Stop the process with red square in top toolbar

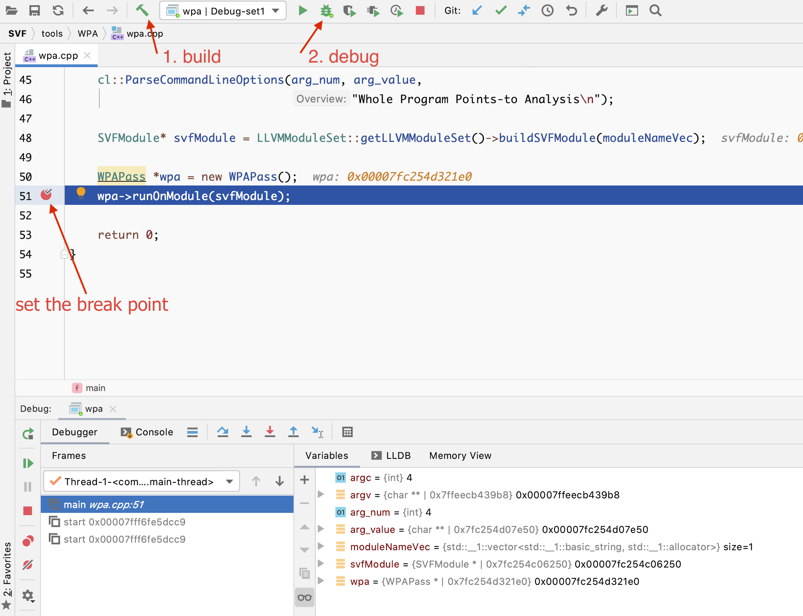tap(420, 11)
